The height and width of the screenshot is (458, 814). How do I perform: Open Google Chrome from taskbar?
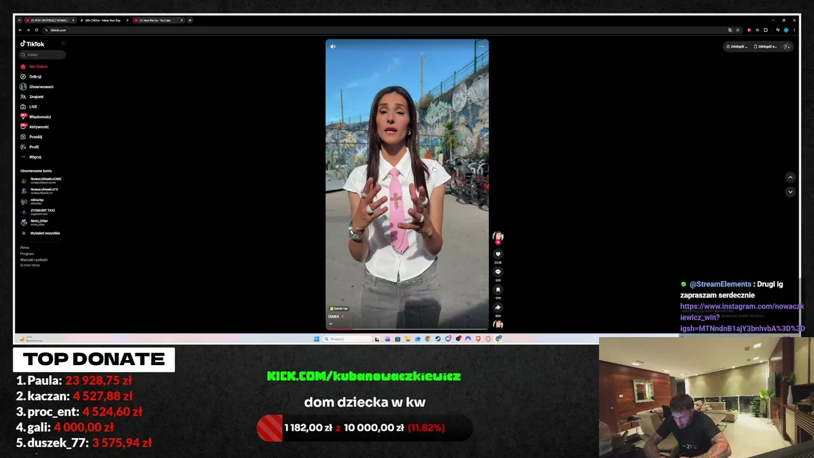[x=427, y=339]
